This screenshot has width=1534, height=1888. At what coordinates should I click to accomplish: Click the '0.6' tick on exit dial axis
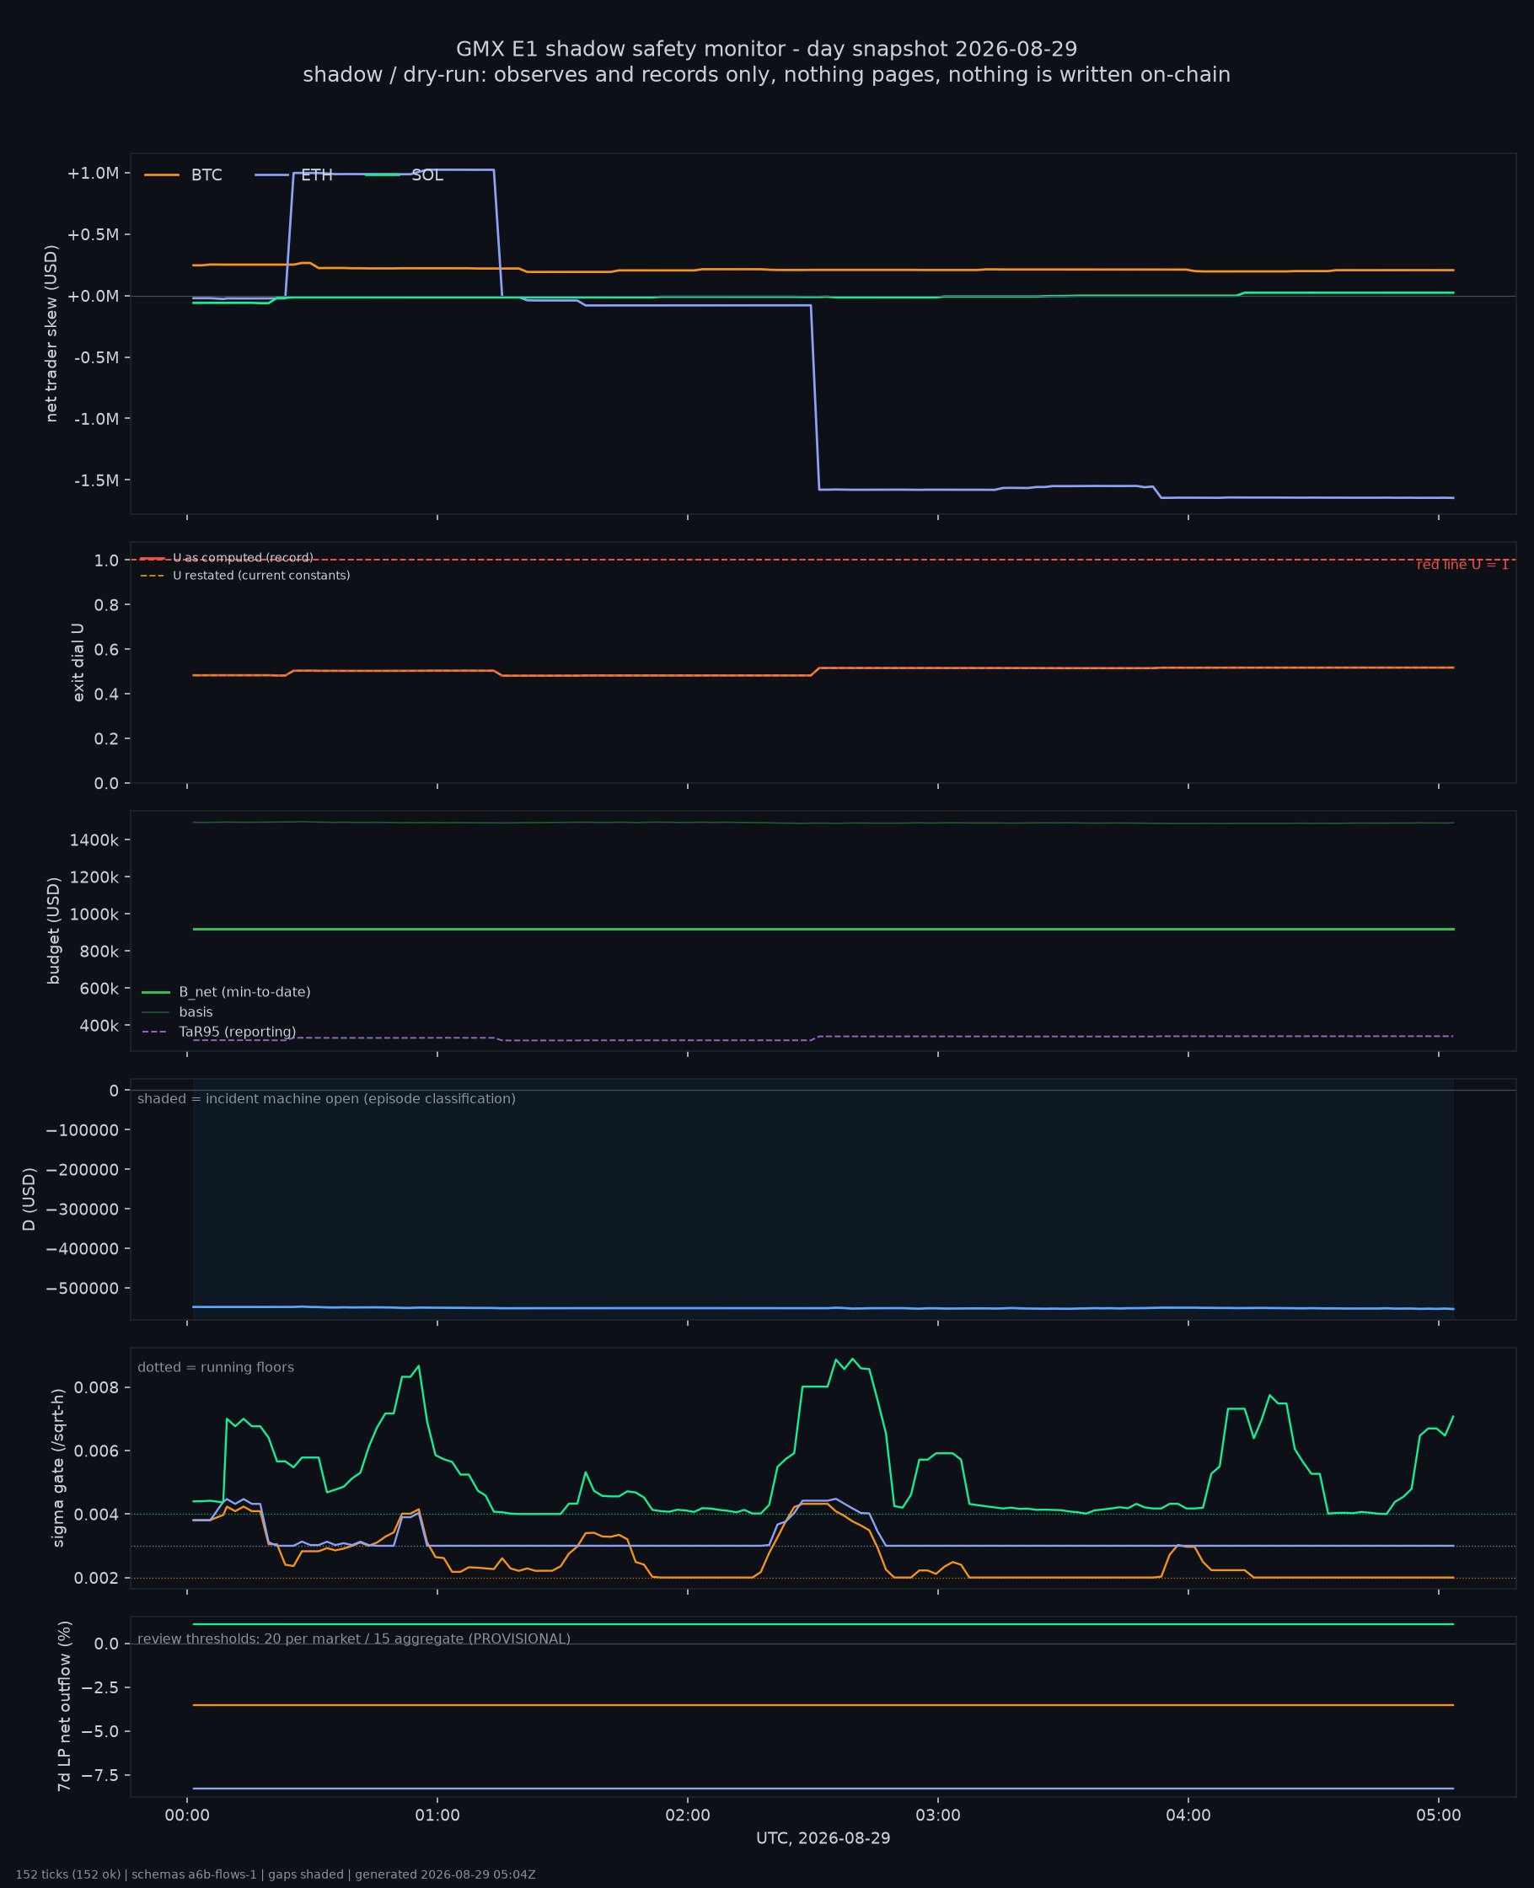tap(107, 649)
